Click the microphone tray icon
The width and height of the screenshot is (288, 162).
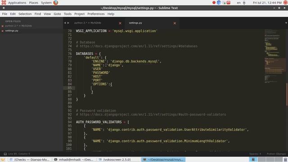[x=244, y=3]
